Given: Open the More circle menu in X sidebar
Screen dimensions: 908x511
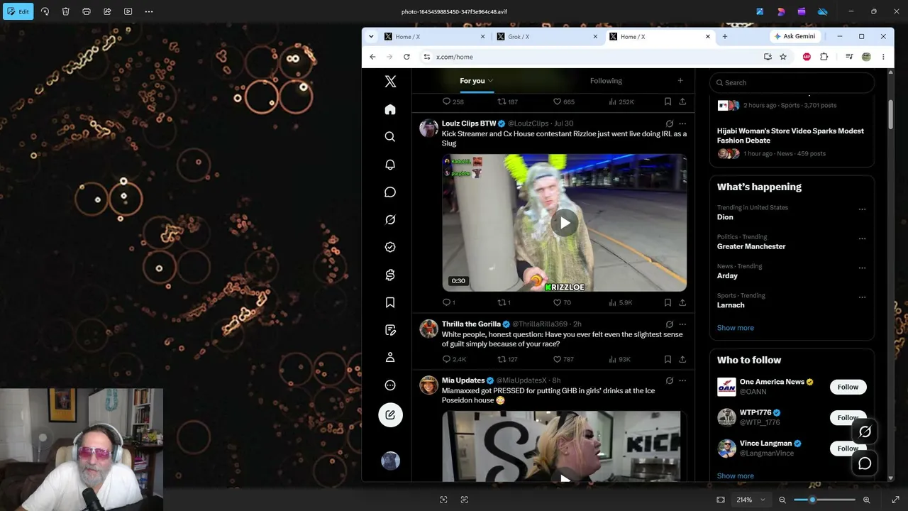Looking at the screenshot, I should coord(390,385).
